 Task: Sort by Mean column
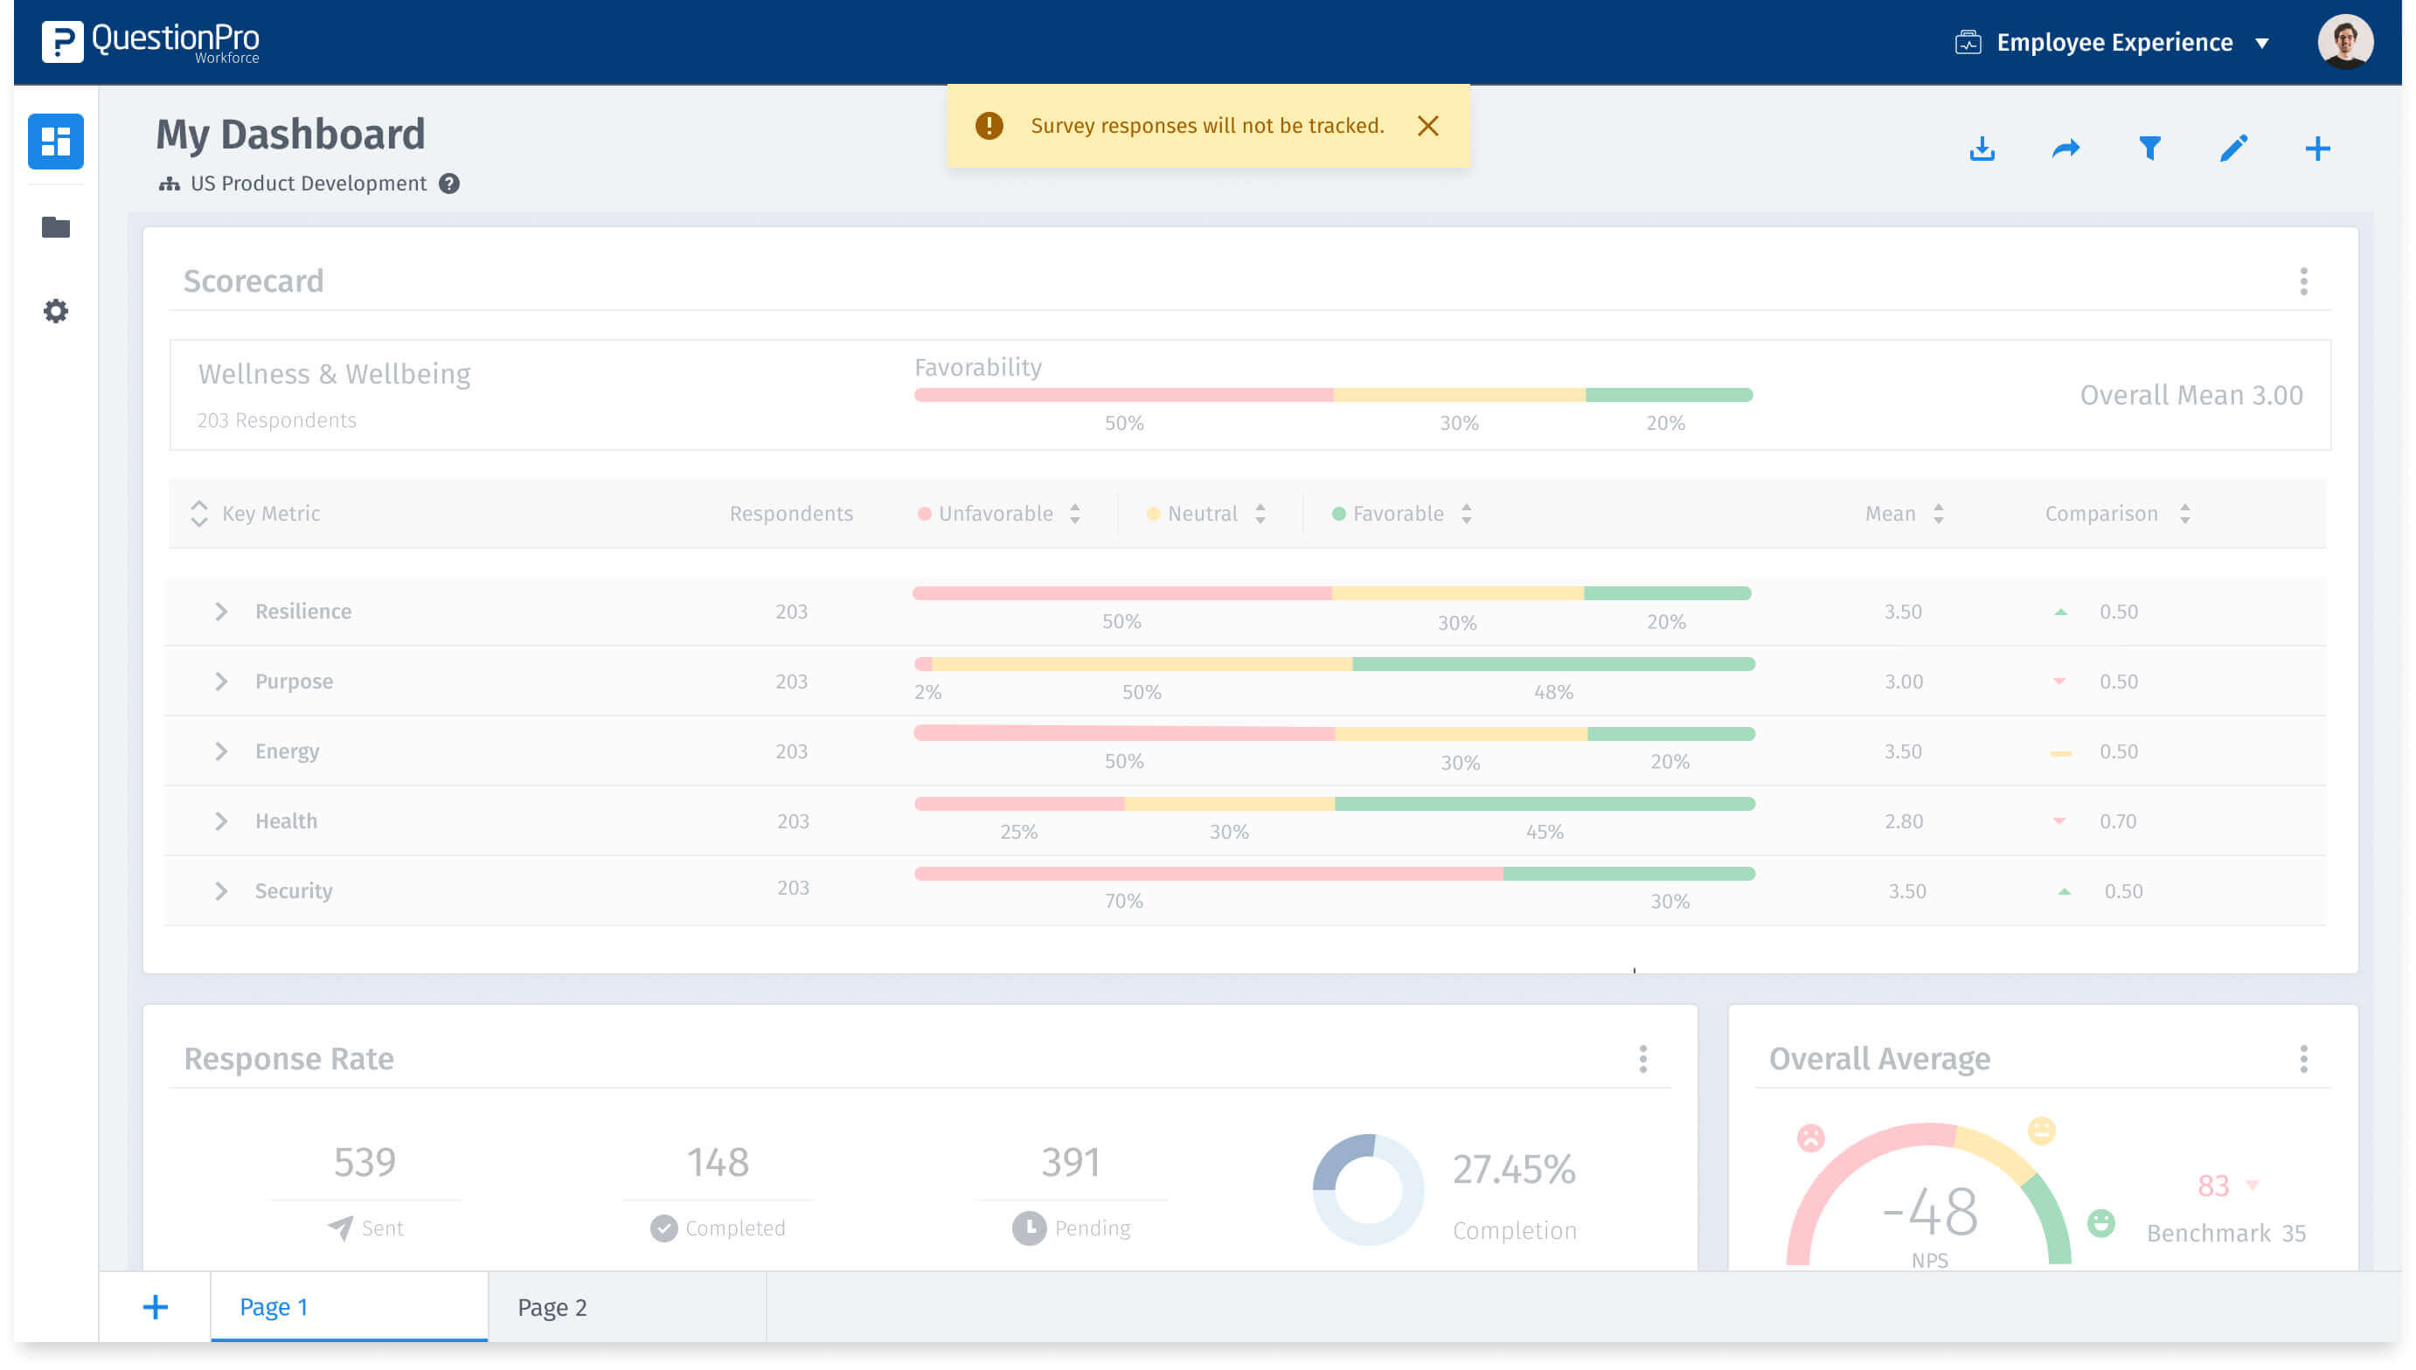1938,514
